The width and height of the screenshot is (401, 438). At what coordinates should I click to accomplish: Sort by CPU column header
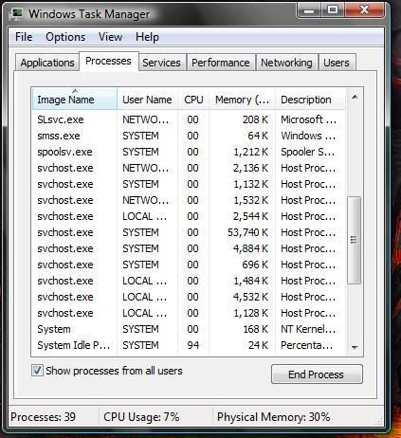(193, 100)
